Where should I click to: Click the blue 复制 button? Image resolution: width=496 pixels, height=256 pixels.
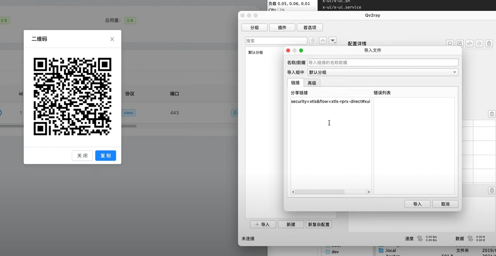tap(106, 156)
